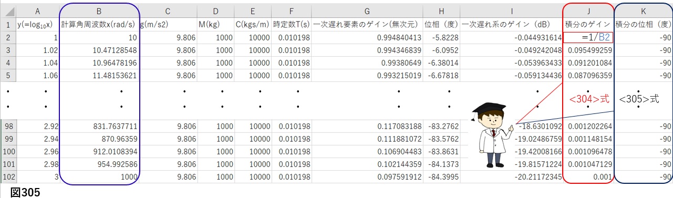The image size is (673, 198).
Task: Click the y(=log10x) header cell
Action: 37,25
